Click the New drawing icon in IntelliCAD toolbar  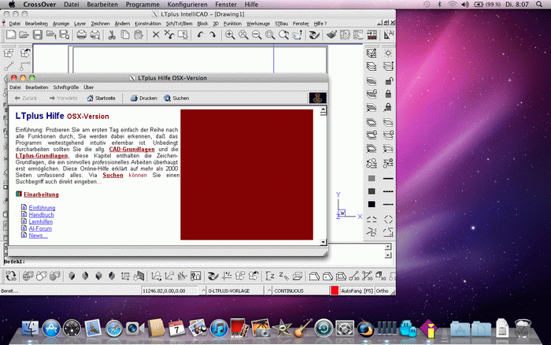(x=11, y=35)
